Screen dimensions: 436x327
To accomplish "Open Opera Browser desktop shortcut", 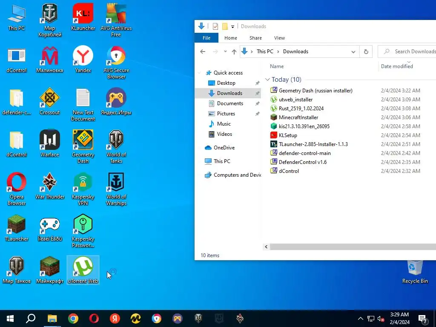I will click(17, 189).
